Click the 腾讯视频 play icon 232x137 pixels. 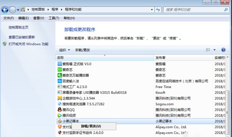click(60, 115)
